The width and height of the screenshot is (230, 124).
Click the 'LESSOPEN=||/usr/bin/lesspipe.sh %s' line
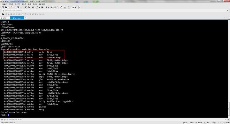(21, 33)
